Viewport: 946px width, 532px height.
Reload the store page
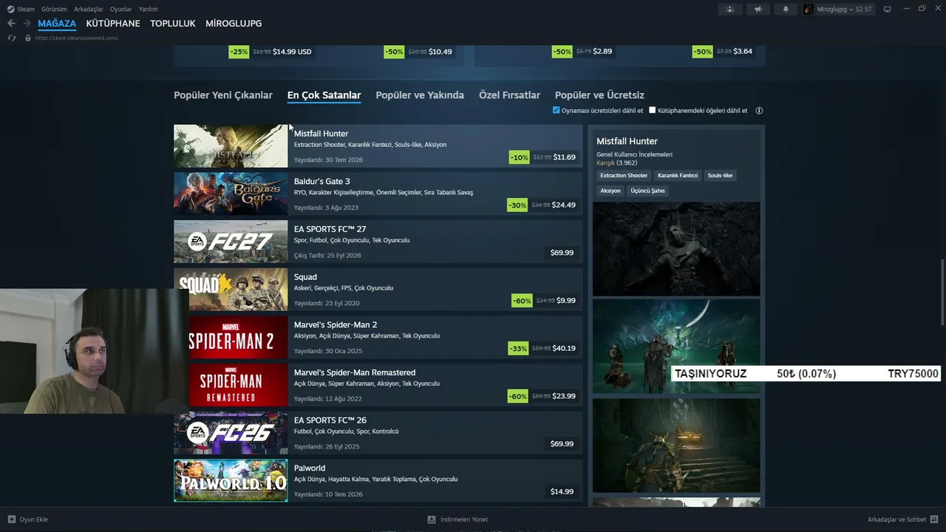point(11,38)
